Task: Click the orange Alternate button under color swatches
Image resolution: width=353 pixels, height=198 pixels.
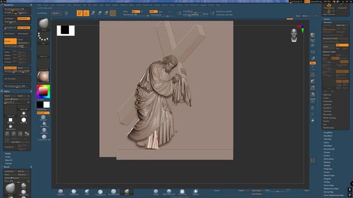Action: 43,113
